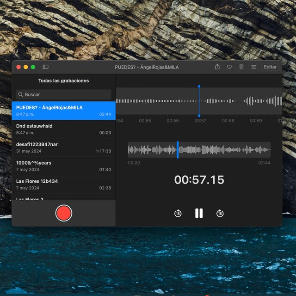Skip back 15 seconds
This screenshot has height=296, width=296.
click(x=178, y=213)
